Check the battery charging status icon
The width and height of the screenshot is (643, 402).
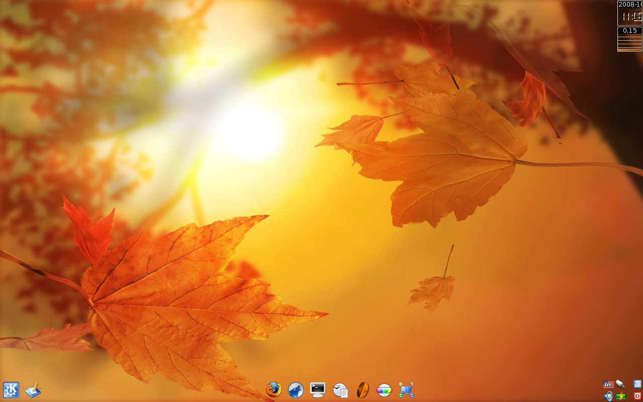tap(621, 396)
